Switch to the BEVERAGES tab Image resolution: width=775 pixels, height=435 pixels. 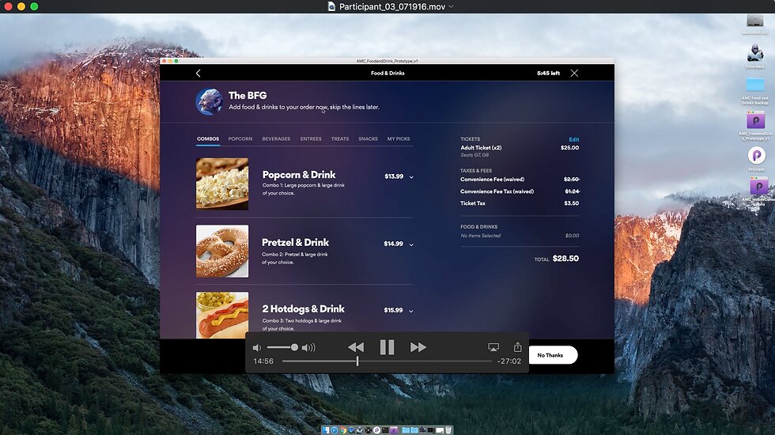(276, 139)
